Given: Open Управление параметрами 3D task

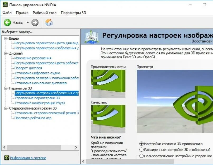Looking at the screenshot, I should (x=37, y=98).
